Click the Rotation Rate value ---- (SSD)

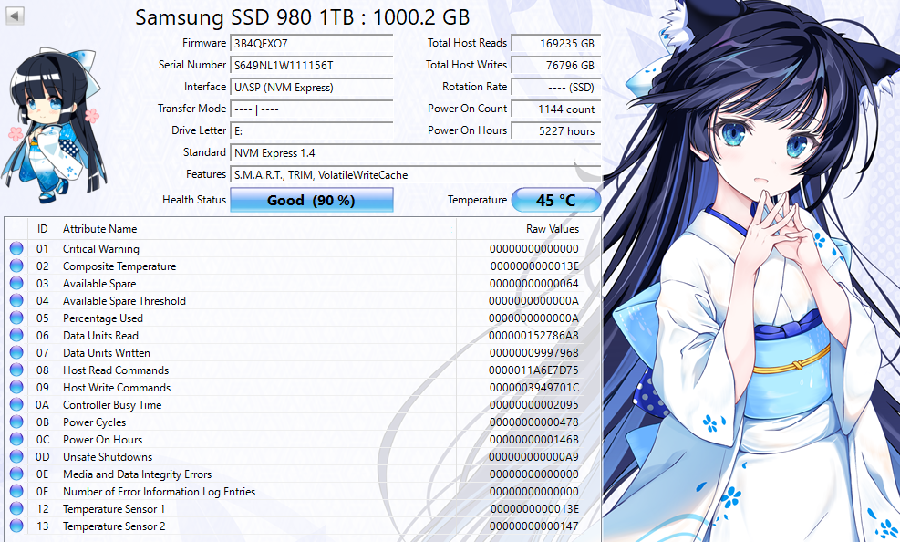coord(555,87)
